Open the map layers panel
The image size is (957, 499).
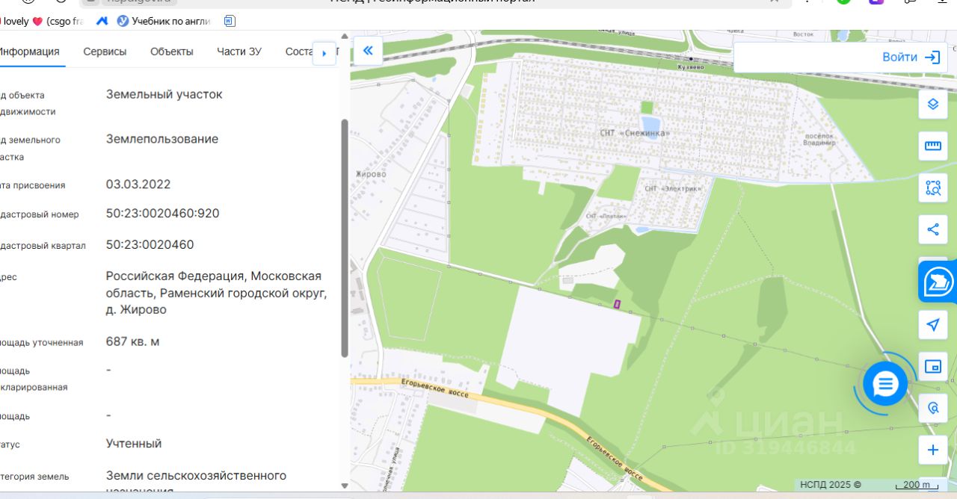tap(932, 104)
